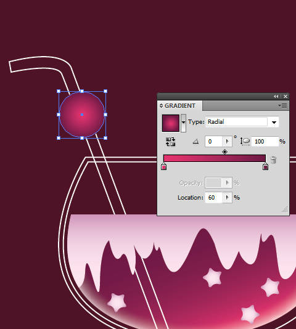
Task: Delete the stop using the trash icon
Action: 273,160
